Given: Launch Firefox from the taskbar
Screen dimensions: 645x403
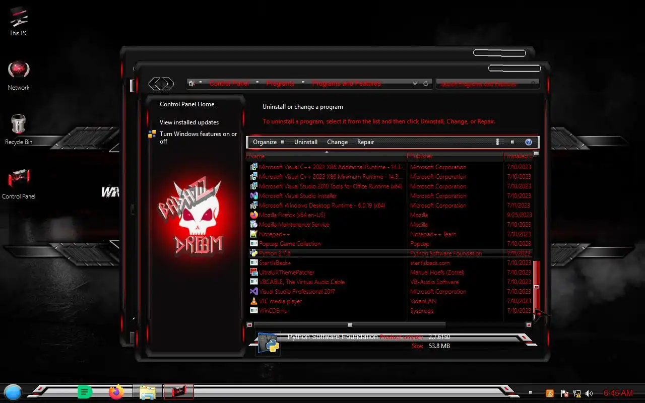Looking at the screenshot, I should (x=116, y=392).
